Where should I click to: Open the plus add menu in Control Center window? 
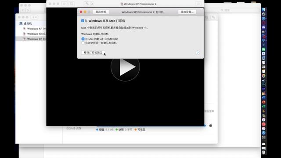[34, 17]
